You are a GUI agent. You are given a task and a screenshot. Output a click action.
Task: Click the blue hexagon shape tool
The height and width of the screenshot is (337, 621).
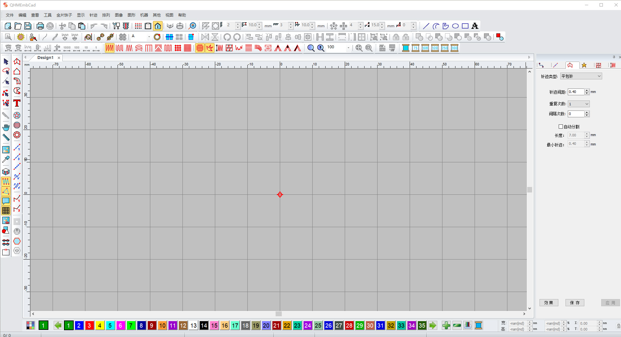(17, 241)
